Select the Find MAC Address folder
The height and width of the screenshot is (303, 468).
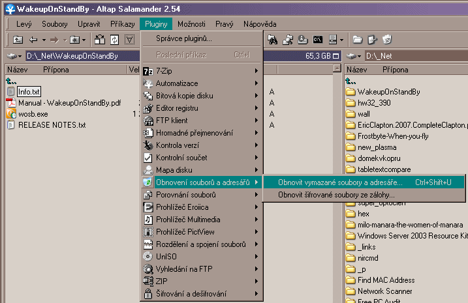386,280
